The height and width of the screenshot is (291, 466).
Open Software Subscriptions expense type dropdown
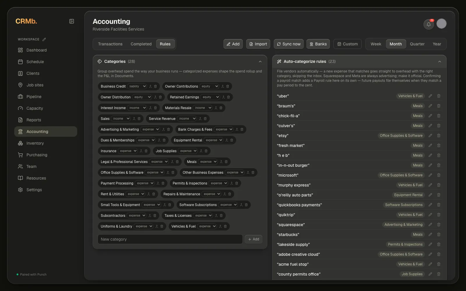click(x=228, y=205)
